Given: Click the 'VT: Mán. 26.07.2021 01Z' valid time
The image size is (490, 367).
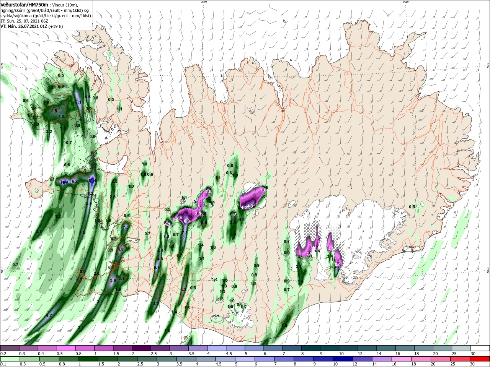Looking at the screenshot, I should 24,26.
